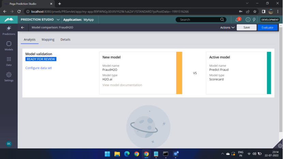283x159 pixels.
Task: Click the password key icon in address bar
Action: point(241,12)
